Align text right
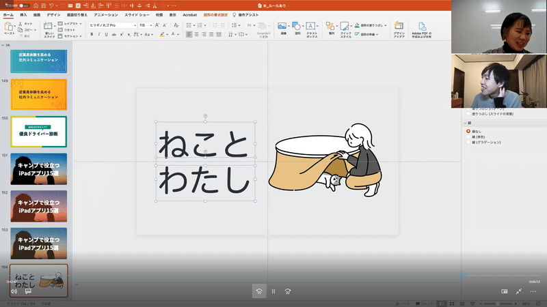The image size is (547, 307). coord(204,35)
